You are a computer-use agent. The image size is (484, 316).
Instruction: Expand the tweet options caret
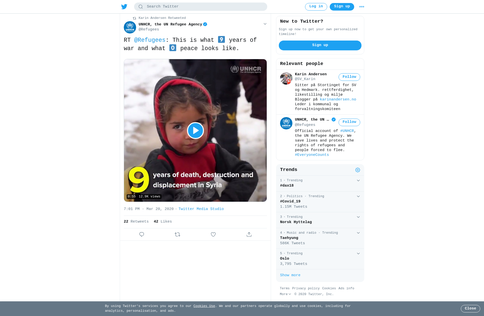pos(265,24)
